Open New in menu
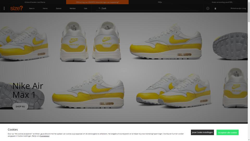The image size is (250, 141). pyautogui.click(x=32, y=8)
